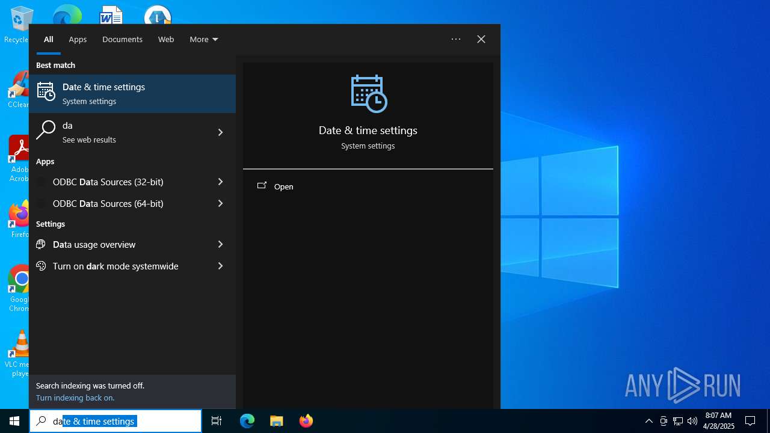
Task: Click the network icon in system tray
Action: point(678,421)
